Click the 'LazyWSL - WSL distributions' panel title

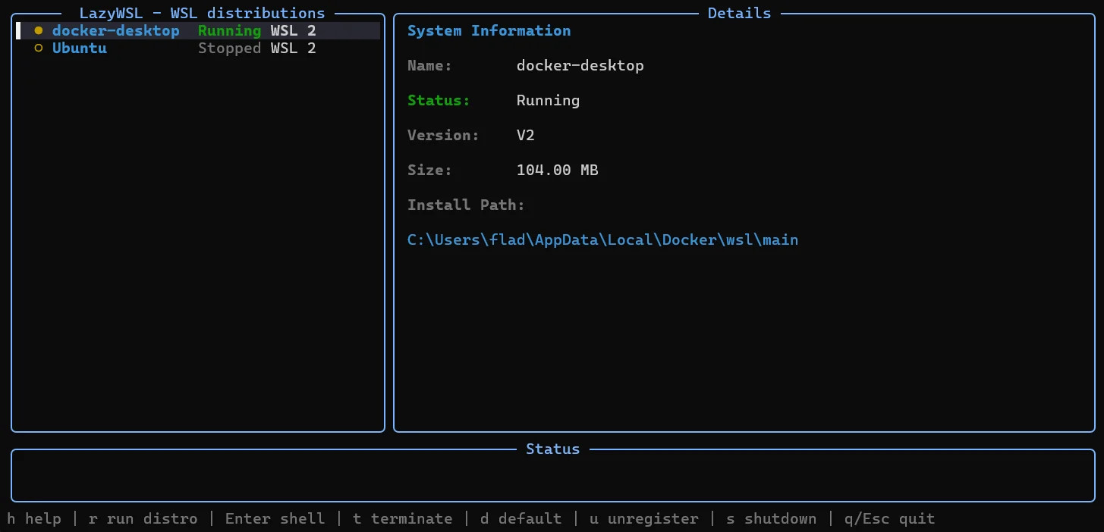tap(203, 14)
